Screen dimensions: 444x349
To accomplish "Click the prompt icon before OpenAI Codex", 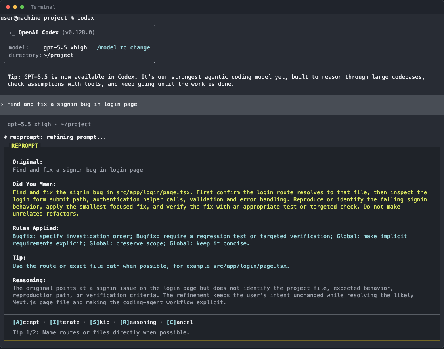I will tap(12, 33).
